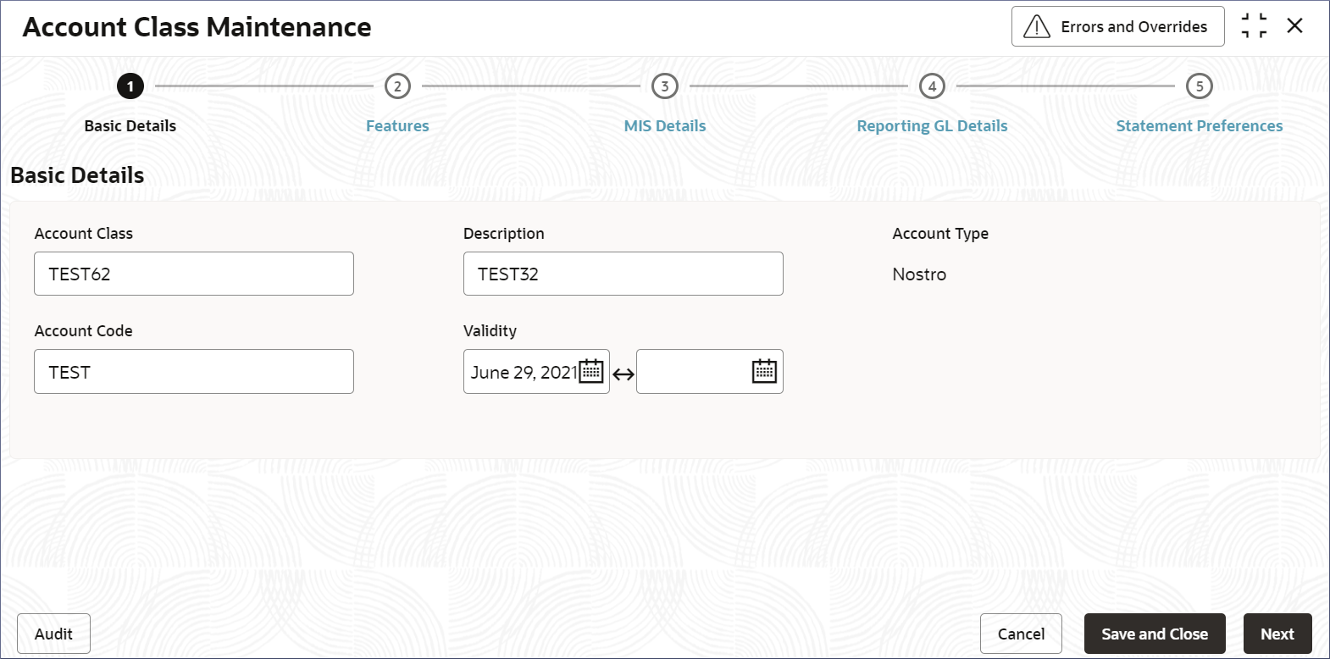
Task: Proceed with the Next button
Action: tap(1277, 634)
